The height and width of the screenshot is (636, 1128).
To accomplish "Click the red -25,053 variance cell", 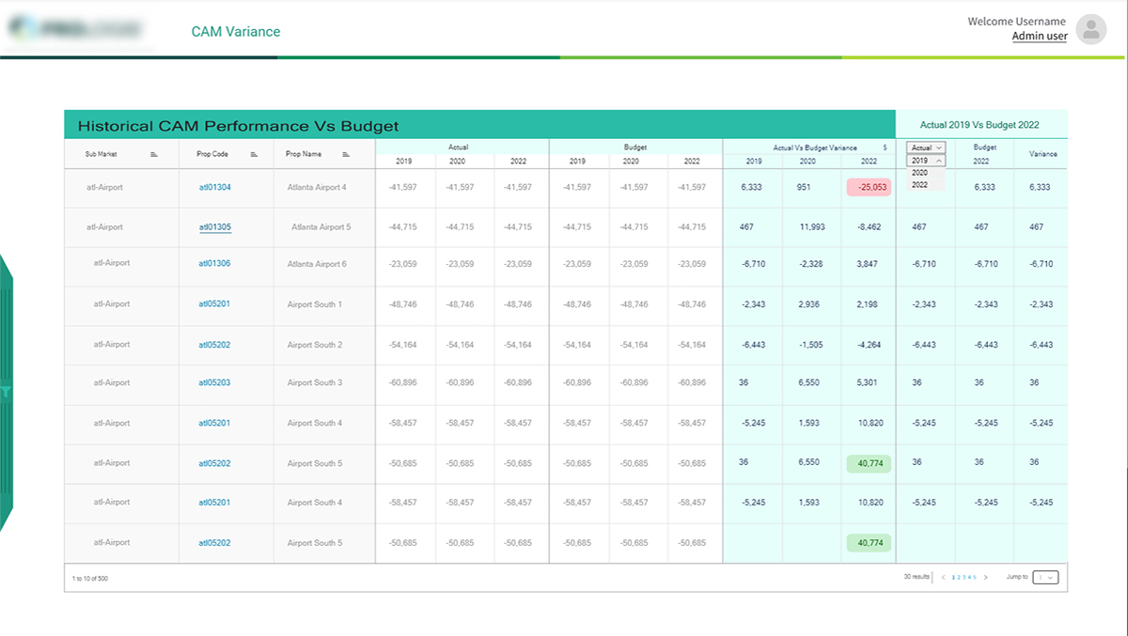I will (x=869, y=187).
